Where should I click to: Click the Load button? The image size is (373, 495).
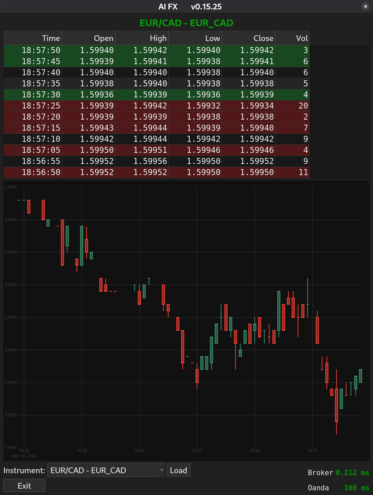pos(179,470)
